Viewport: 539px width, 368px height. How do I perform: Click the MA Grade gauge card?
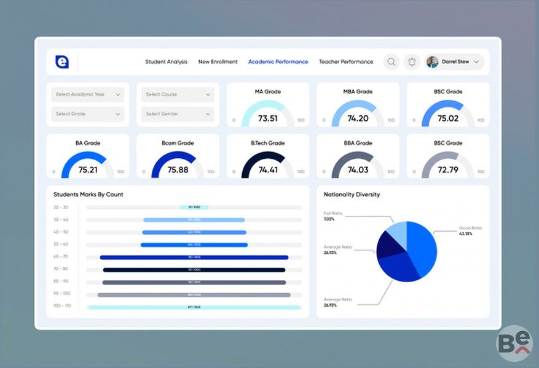(x=268, y=105)
